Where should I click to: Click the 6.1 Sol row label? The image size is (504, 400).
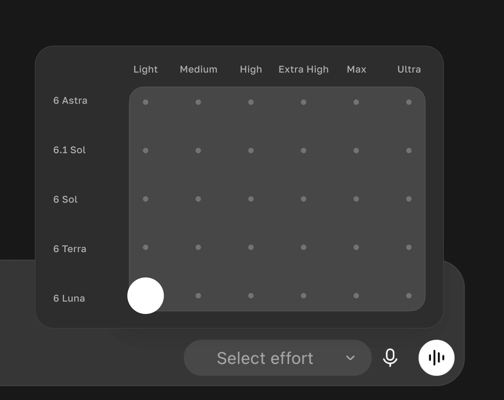(69, 150)
